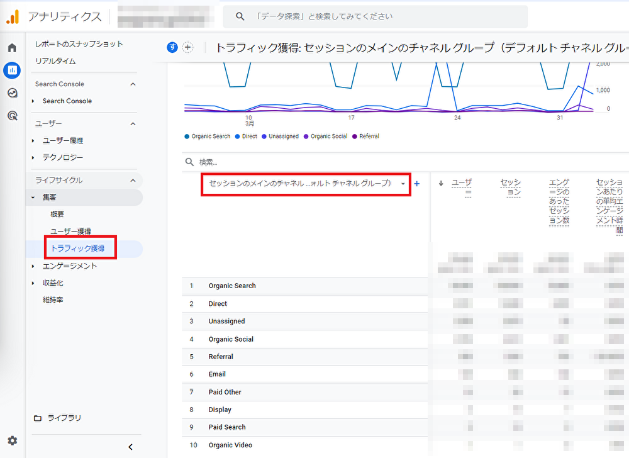Collapse the sidebar with the chevron arrow
Image resolution: width=629 pixels, height=458 pixels.
click(x=130, y=447)
